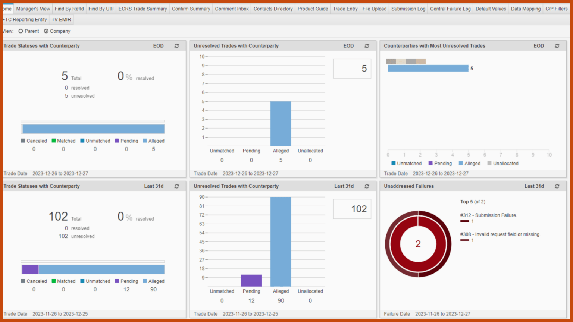Select the Company view radio button
This screenshot has width=573, height=322.
[x=46, y=31]
